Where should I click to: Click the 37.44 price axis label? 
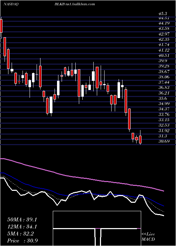(x=164, y=82)
